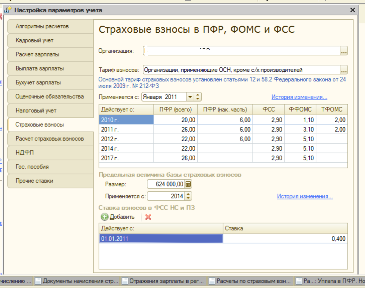Go to the Расчет страховых взносов tab

[x=50, y=139]
